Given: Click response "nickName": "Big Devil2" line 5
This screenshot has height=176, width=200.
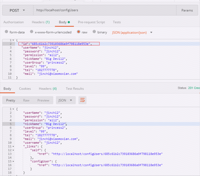Looking at the screenshot, I should (x=45, y=124).
